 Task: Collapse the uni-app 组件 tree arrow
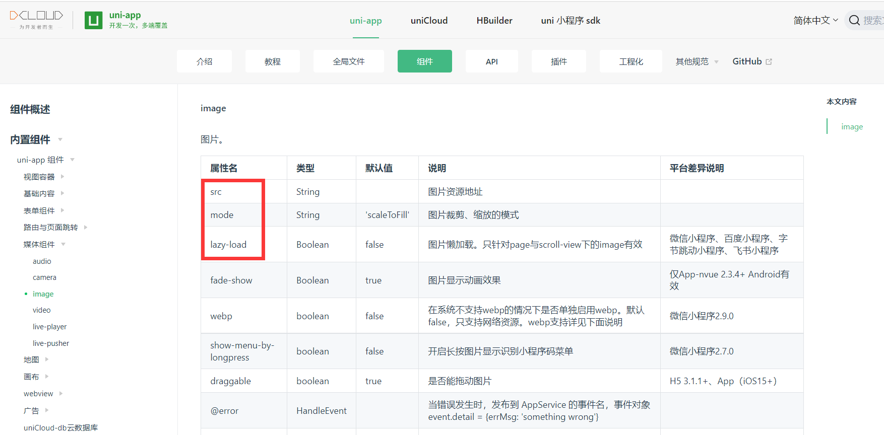(x=72, y=160)
